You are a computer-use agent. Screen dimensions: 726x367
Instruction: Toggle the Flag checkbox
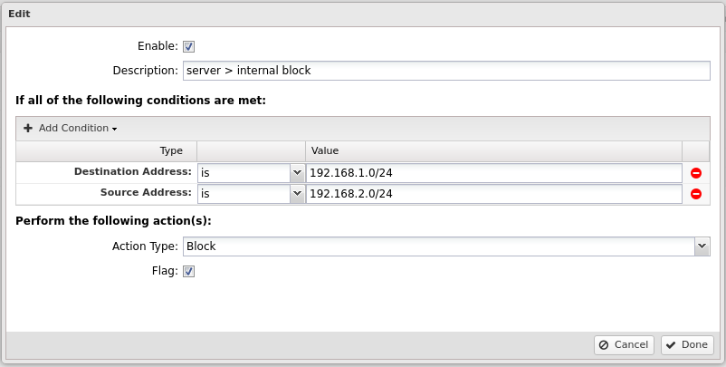[x=188, y=272]
